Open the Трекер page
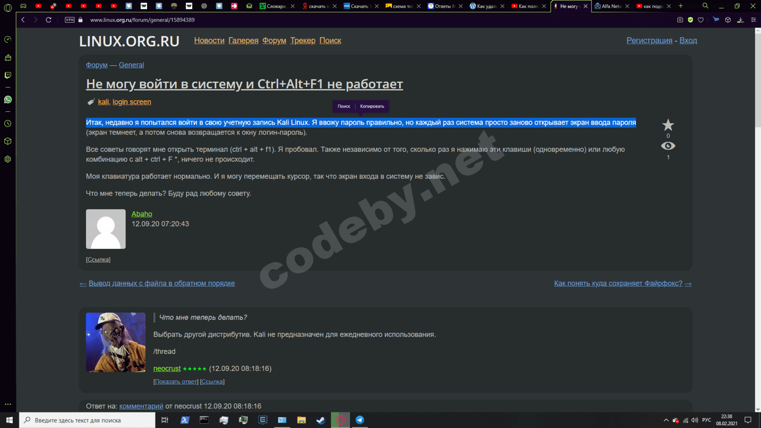Image resolution: width=761 pixels, height=428 pixels. click(x=303, y=40)
